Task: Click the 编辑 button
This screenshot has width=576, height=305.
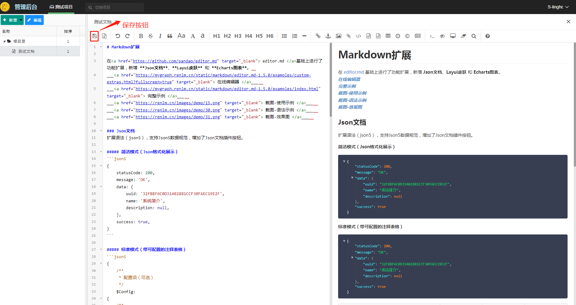Action: click(x=34, y=20)
